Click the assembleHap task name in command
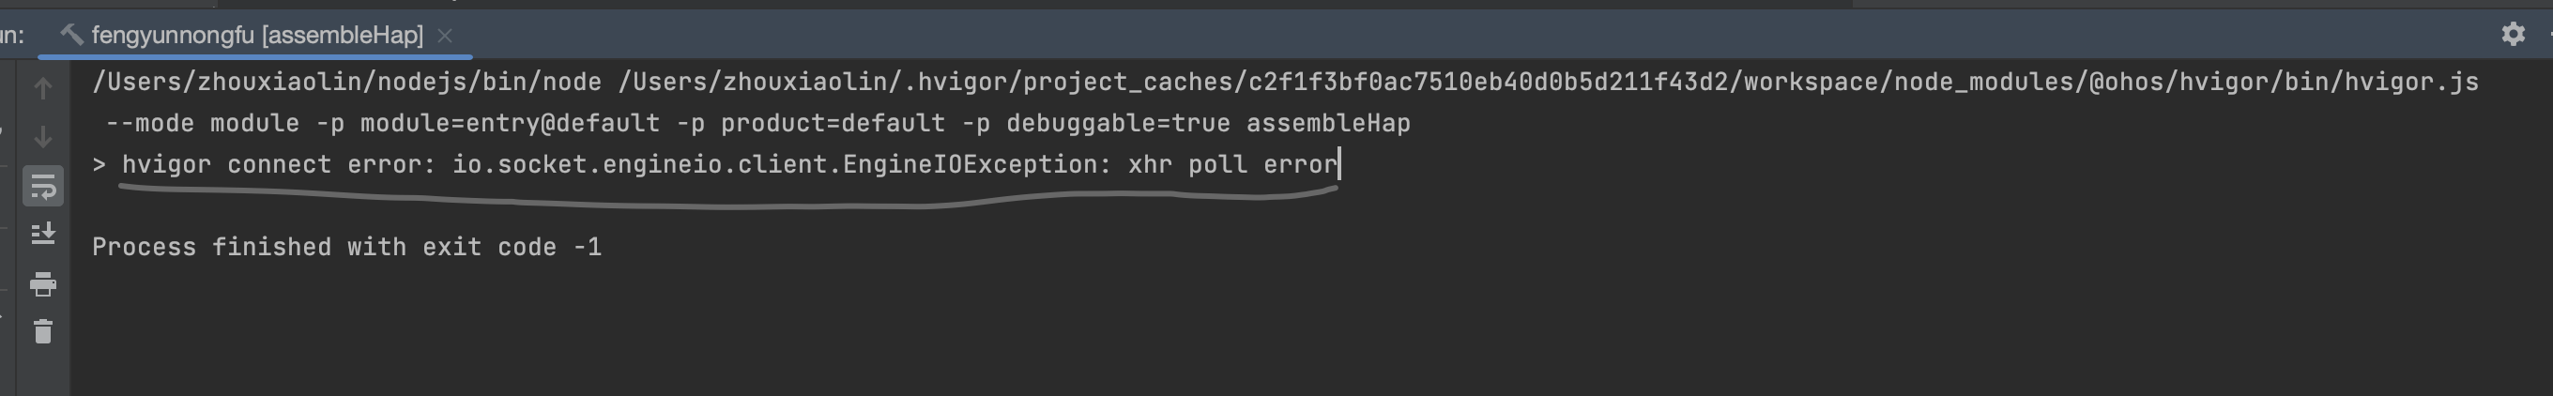 pyautogui.click(x=1328, y=124)
